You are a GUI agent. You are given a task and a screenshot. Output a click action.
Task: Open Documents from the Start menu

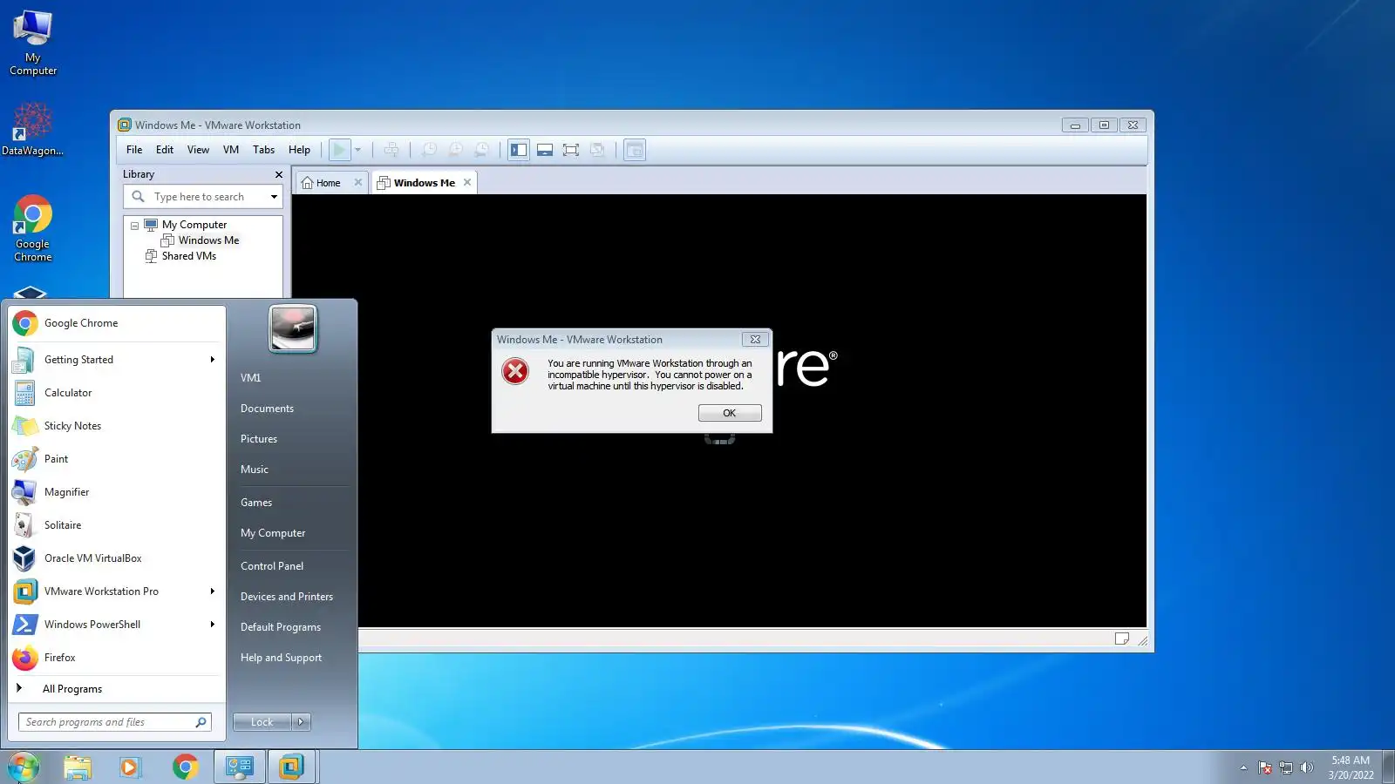267,409
